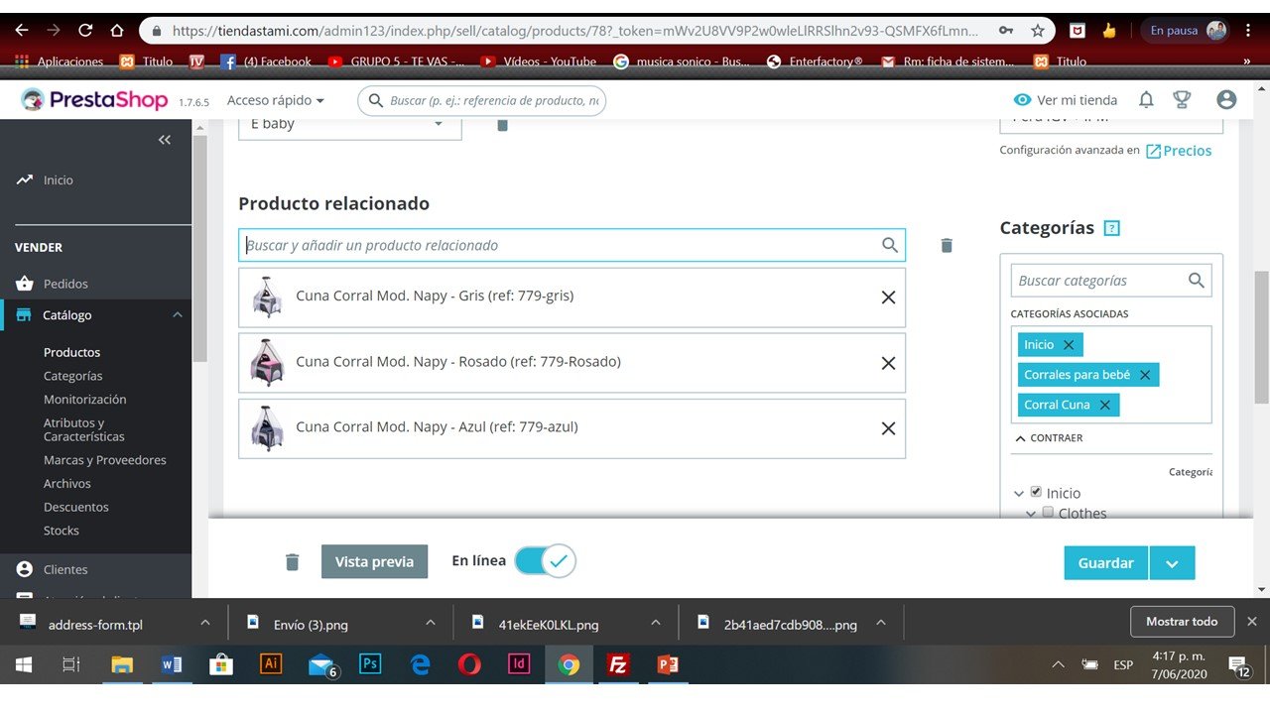Open Descuentos in the sidebar

pos(76,507)
